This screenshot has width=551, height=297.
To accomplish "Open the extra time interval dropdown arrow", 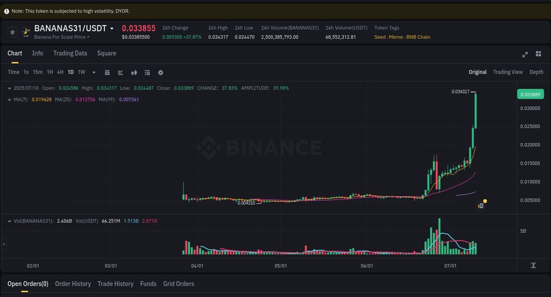I will (93, 72).
